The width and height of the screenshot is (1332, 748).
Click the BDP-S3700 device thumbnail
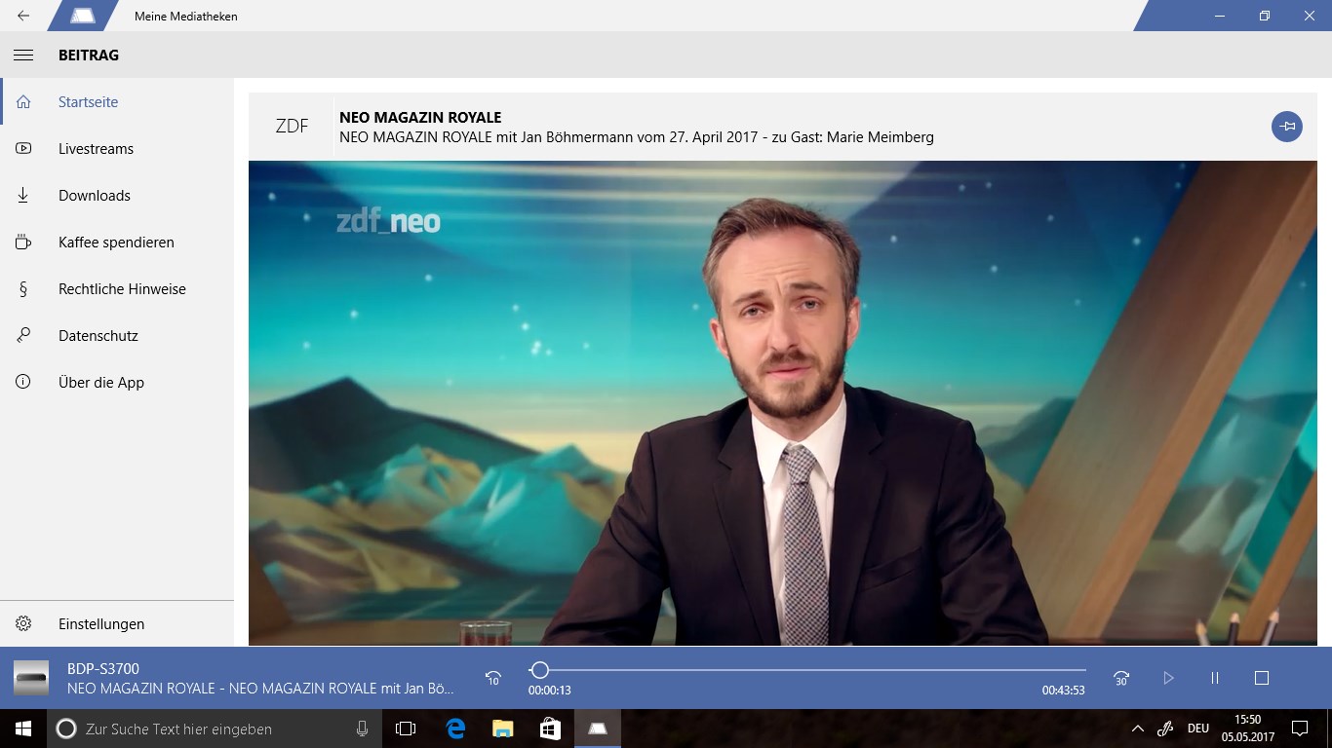31,678
